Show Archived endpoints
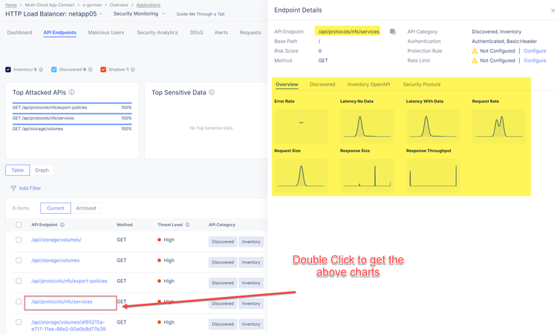 (86, 208)
